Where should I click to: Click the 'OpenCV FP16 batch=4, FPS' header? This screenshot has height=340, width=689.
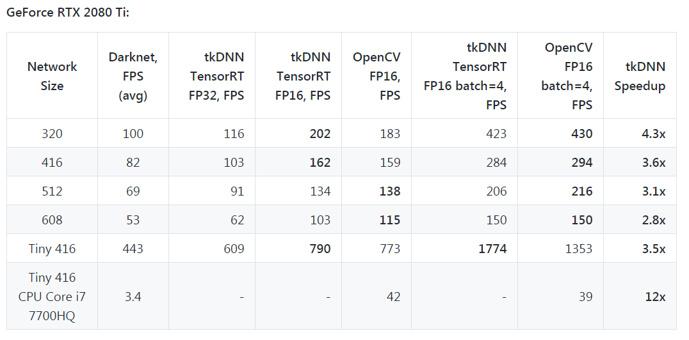click(x=569, y=76)
